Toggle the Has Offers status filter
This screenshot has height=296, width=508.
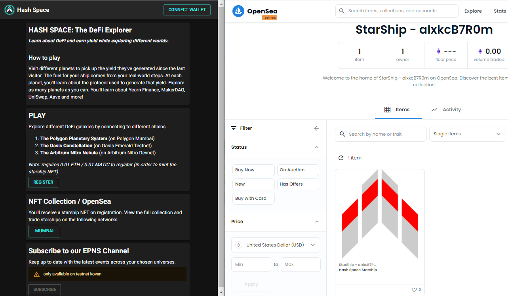pyautogui.click(x=298, y=184)
